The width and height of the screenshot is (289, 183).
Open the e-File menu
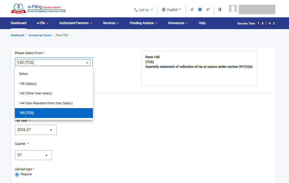pos(43,23)
